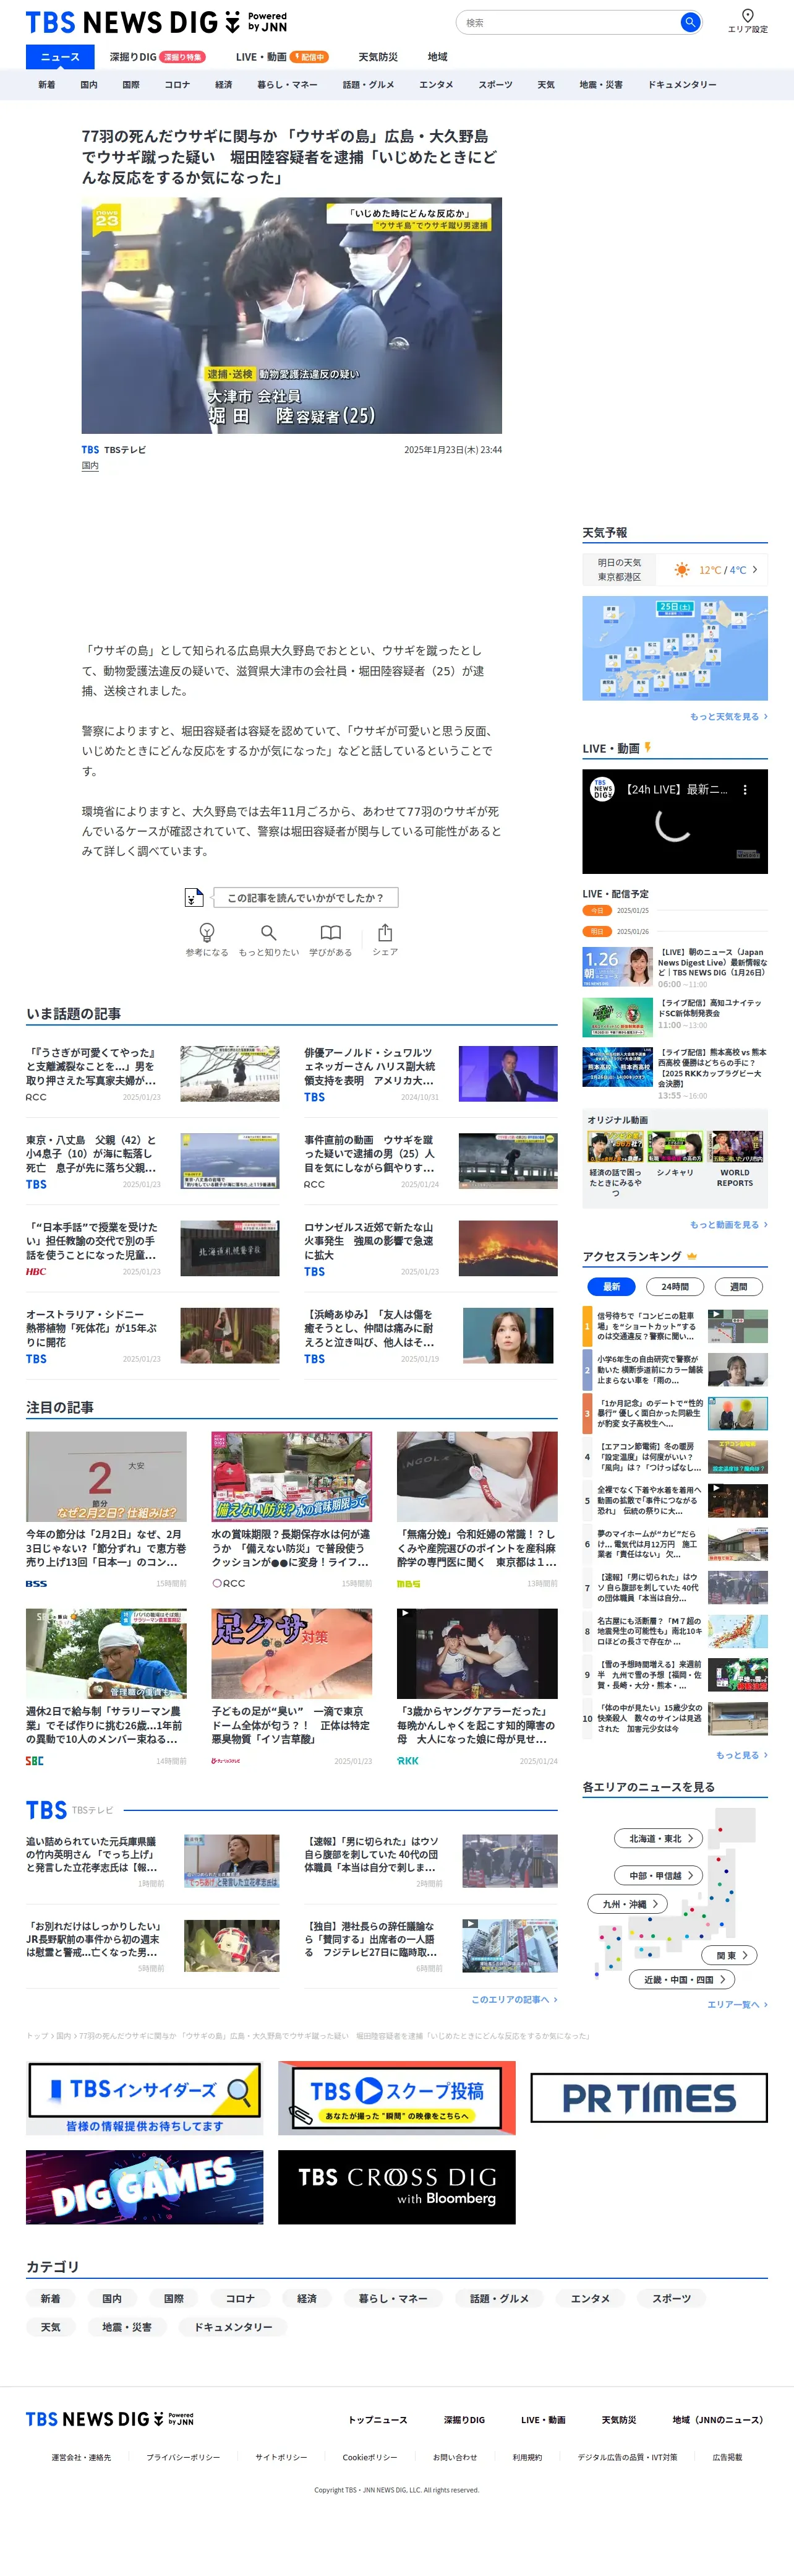The width and height of the screenshot is (794, 2576).
Task: Click inside the 検索 search field
Action: tap(570, 22)
